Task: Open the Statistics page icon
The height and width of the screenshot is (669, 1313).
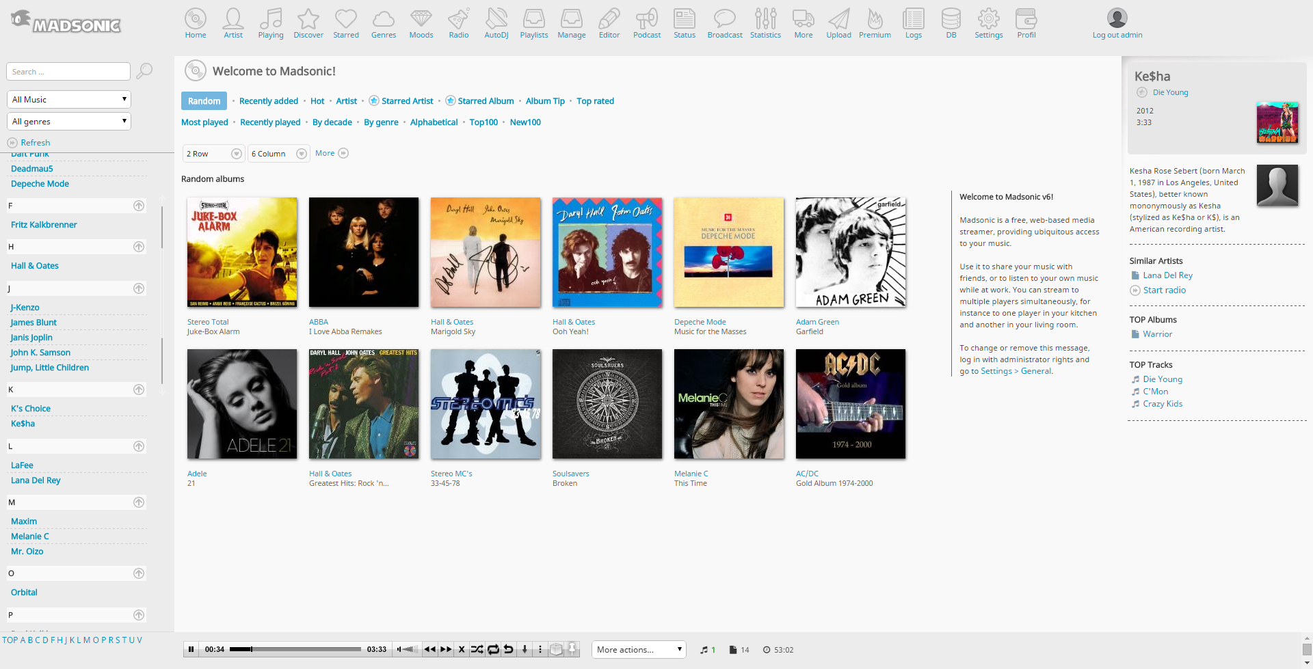Action: tap(765, 23)
